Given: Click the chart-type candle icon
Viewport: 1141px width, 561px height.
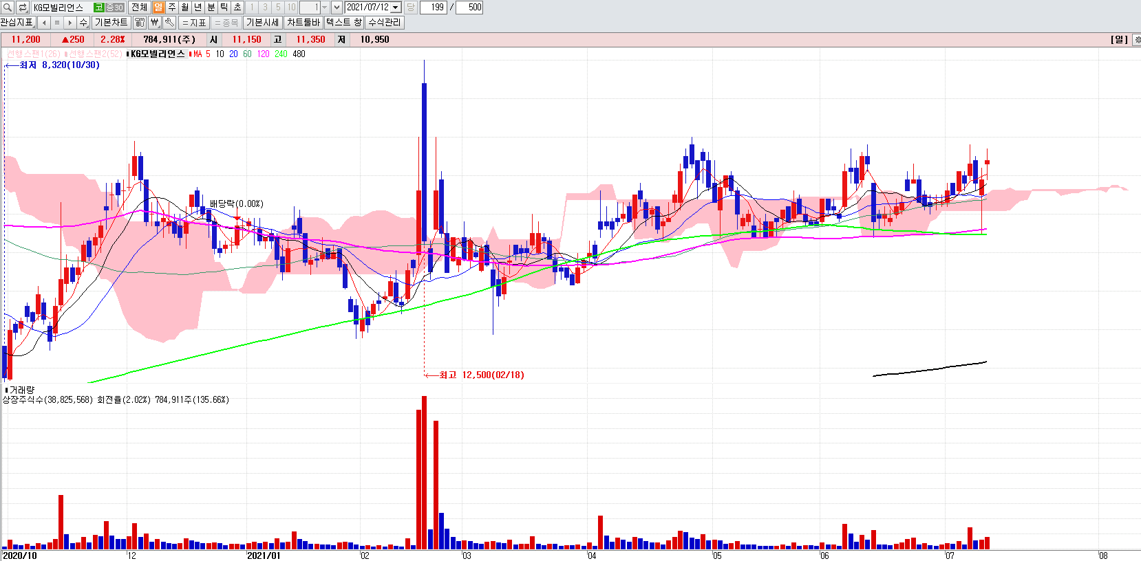Looking at the screenshot, I should tap(140, 23).
